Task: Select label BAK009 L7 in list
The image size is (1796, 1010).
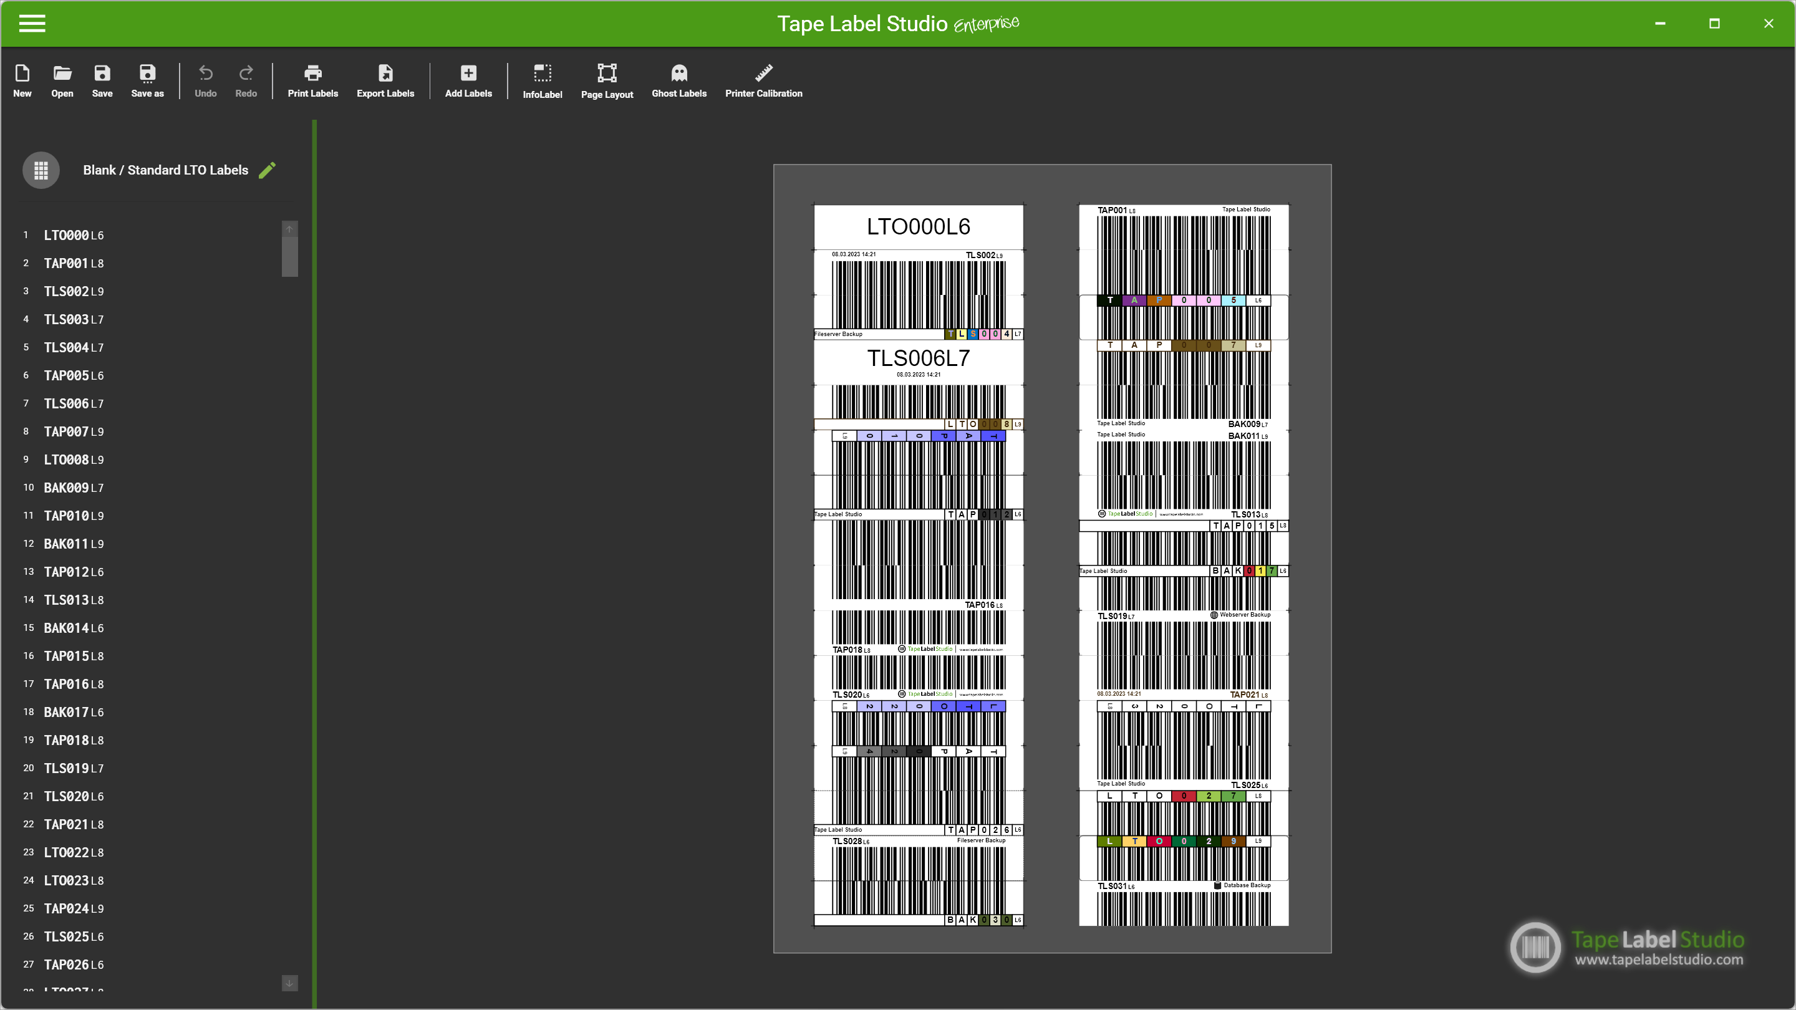Action: coord(73,488)
